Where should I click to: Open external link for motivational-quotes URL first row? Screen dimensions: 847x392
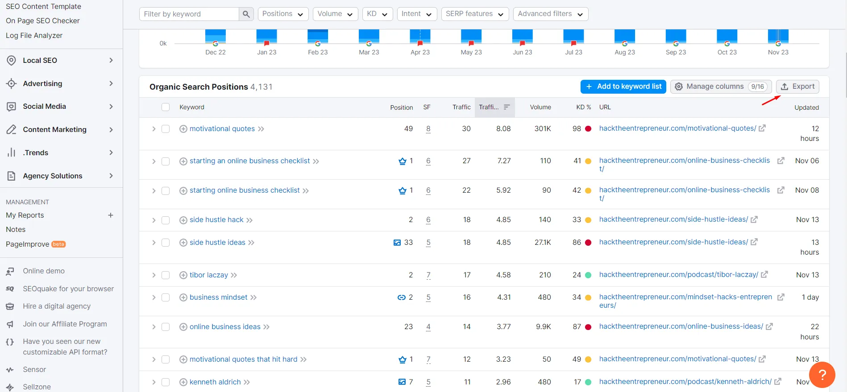point(762,128)
